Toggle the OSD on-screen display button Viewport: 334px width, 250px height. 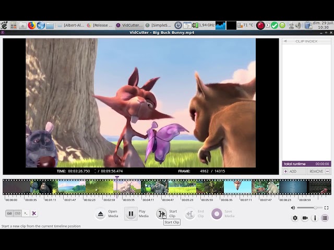coord(17,213)
